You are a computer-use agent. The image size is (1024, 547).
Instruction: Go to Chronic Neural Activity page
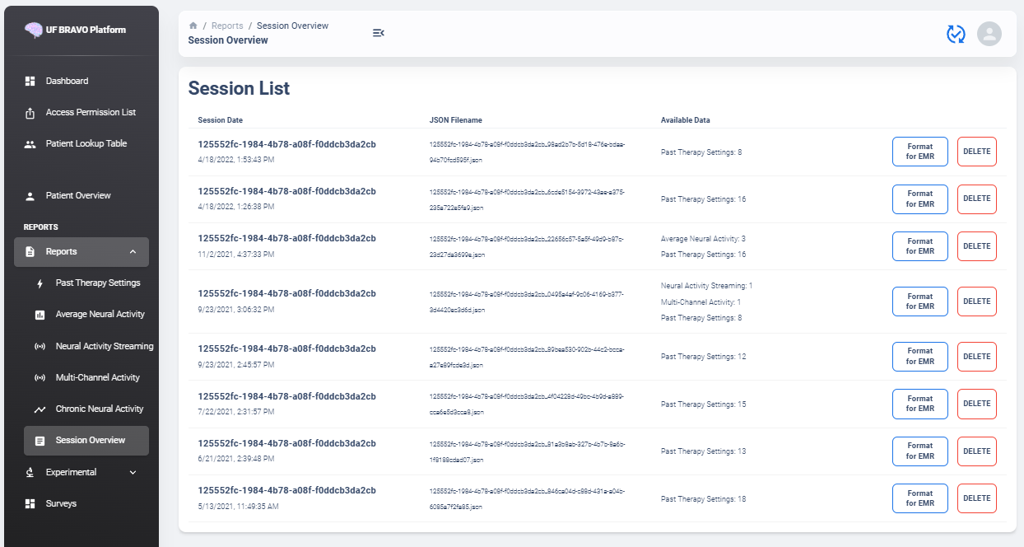(x=99, y=409)
